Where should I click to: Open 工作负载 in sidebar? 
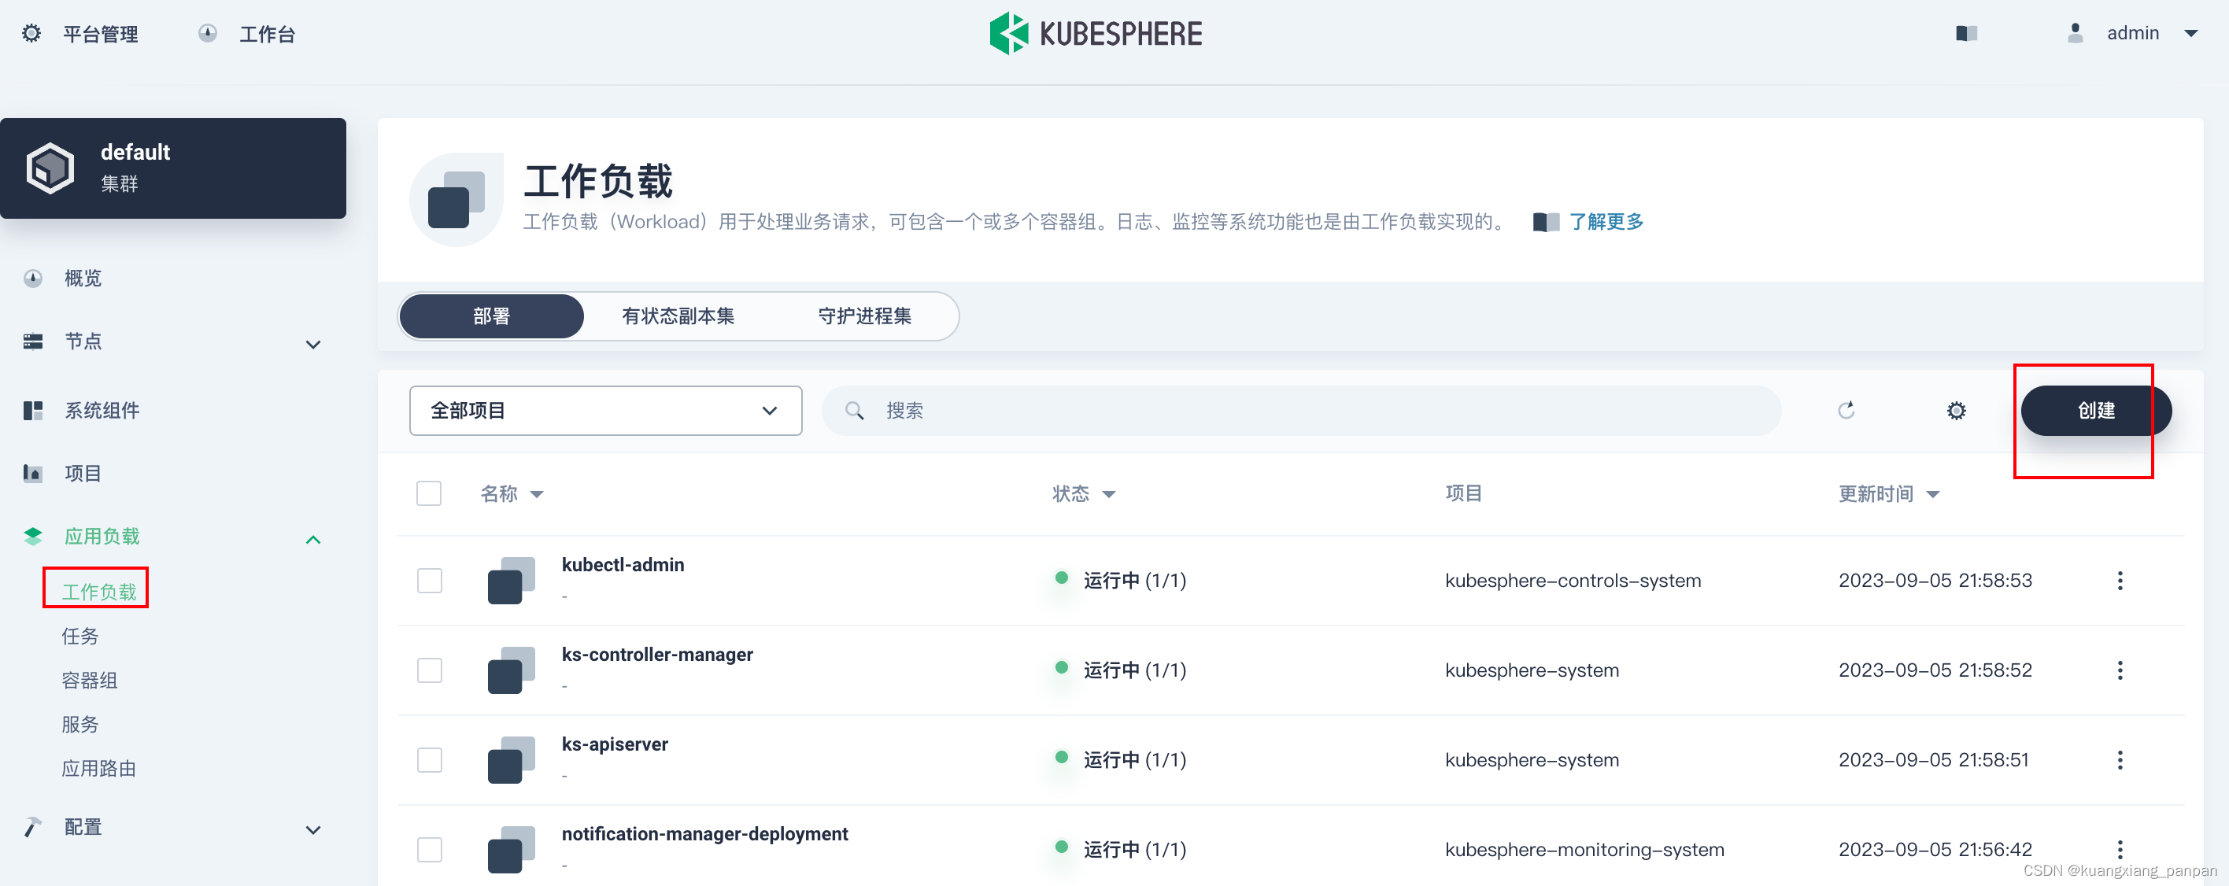[x=98, y=592]
